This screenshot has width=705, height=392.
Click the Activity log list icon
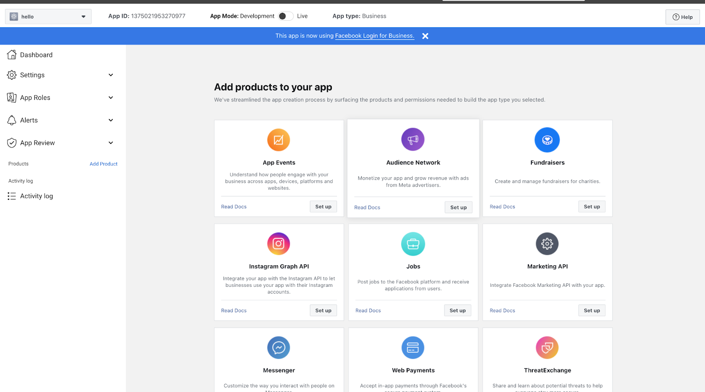12,196
